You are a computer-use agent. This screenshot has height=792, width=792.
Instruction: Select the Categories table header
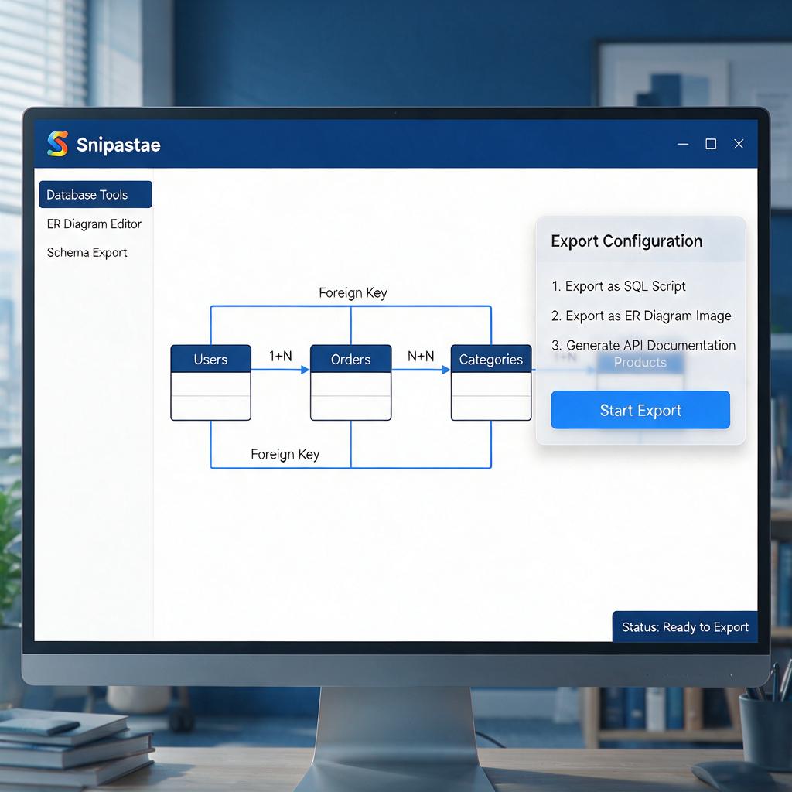pos(491,359)
